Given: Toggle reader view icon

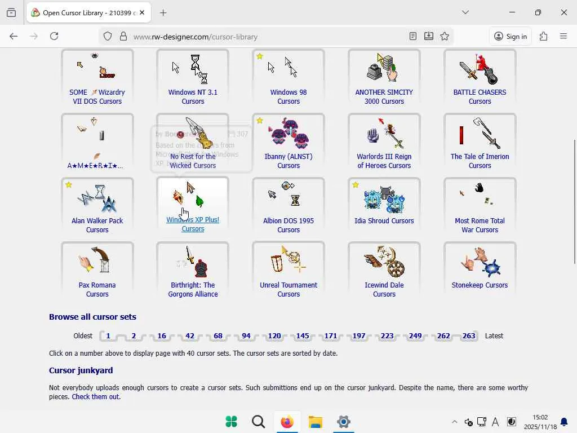Looking at the screenshot, I should point(413,36).
